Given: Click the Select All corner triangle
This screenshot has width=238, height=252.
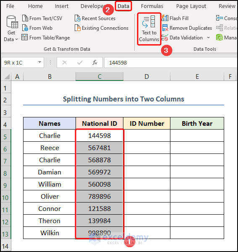Looking at the screenshot, I should [7, 77].
